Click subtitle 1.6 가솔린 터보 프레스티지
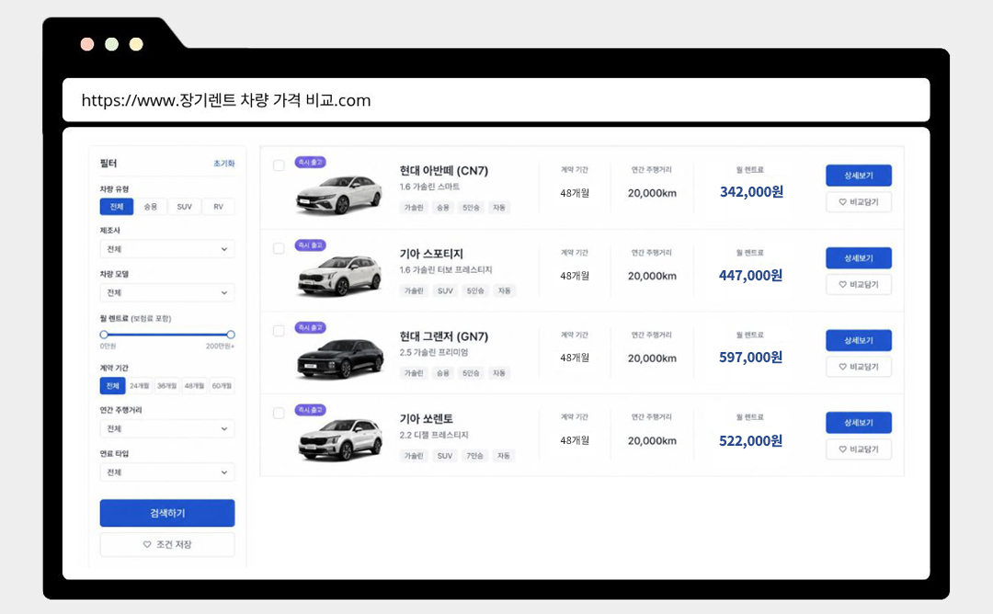 tap(446, 269)
